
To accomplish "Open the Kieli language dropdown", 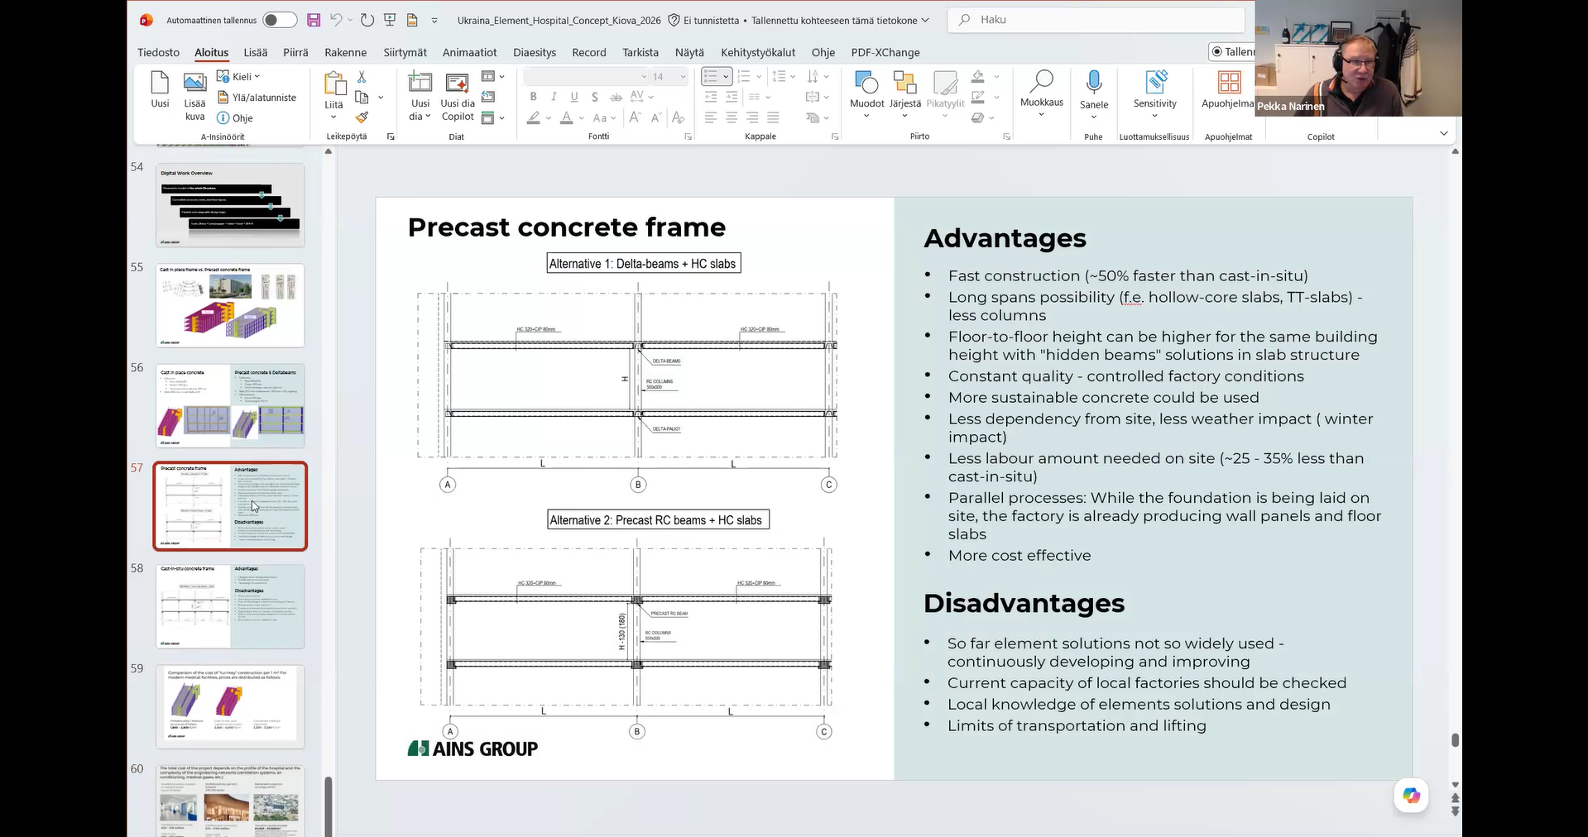I will pyautogui.click(x=239, y=77).
